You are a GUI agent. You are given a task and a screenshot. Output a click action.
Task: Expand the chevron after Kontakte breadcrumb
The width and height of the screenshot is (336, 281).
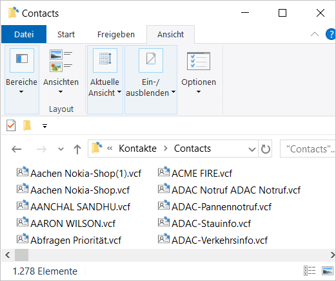165,149
